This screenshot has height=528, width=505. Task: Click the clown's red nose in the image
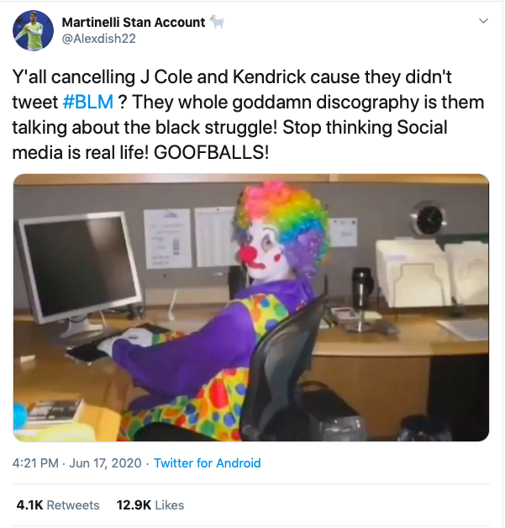tap(248, 254)
